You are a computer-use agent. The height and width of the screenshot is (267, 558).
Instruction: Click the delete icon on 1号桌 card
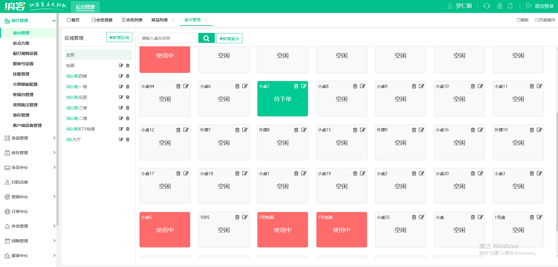click(532, 217)
